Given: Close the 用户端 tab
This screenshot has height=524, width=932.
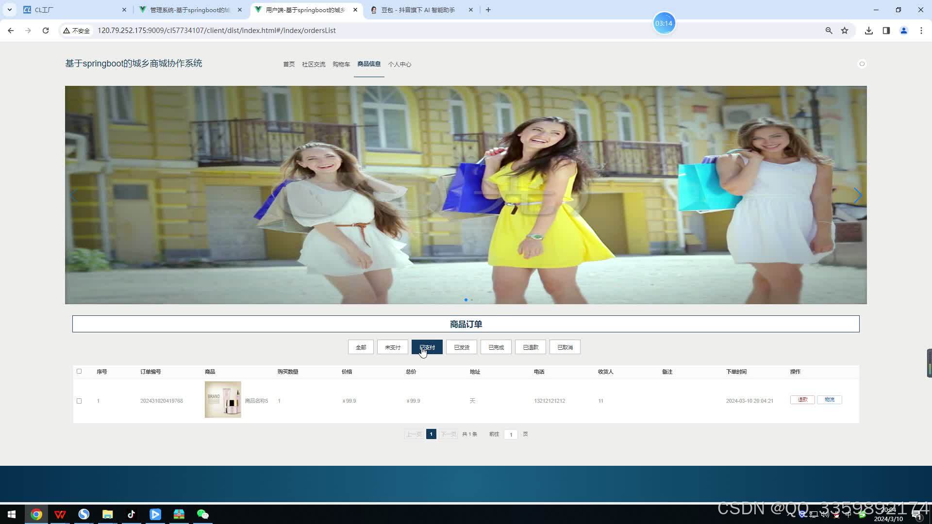Looking at the screenshot, I should (x=355, y=10).
